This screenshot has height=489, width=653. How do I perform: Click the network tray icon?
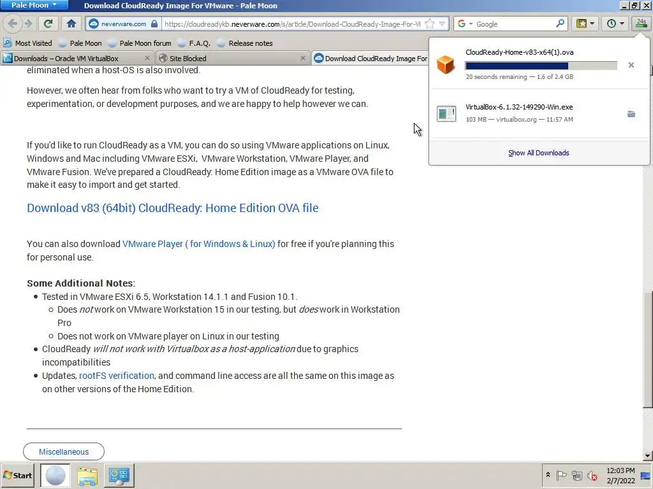tap(576, 475)
